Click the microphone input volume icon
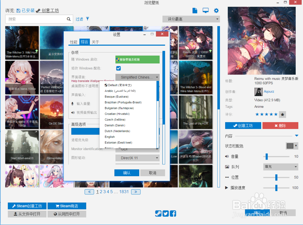The image size is (303, 225). [x=72, y=104]
